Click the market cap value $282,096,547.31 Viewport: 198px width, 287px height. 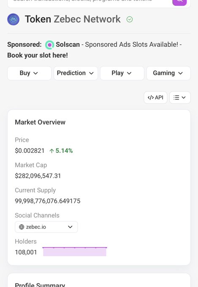(38, 176)
